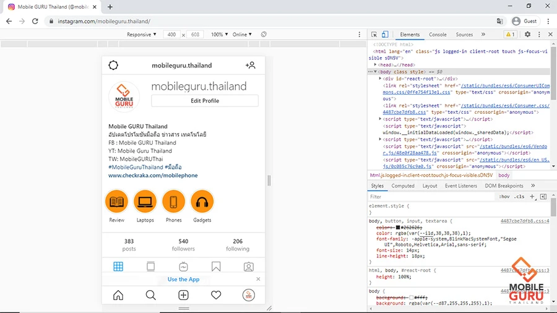Toggle computed styles sidebar icon
557x313 pixels.
[x=543, y=197]
